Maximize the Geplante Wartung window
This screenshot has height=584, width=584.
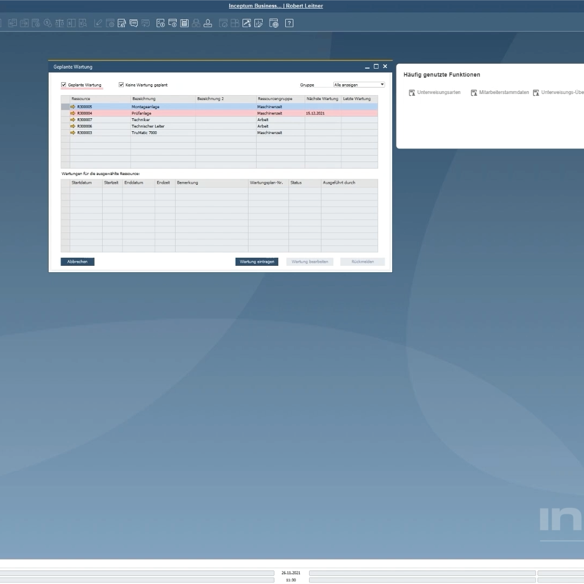tap(376, 66)
